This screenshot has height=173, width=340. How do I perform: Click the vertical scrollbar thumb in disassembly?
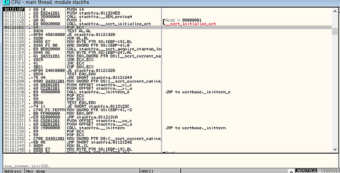[335, 31]
